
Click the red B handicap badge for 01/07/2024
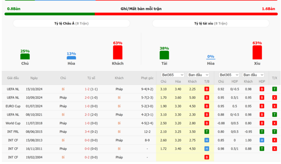coord(262,106)
